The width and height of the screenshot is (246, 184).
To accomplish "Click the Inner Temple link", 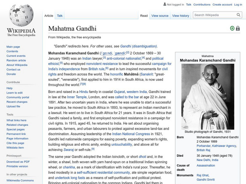I will 77,97.
